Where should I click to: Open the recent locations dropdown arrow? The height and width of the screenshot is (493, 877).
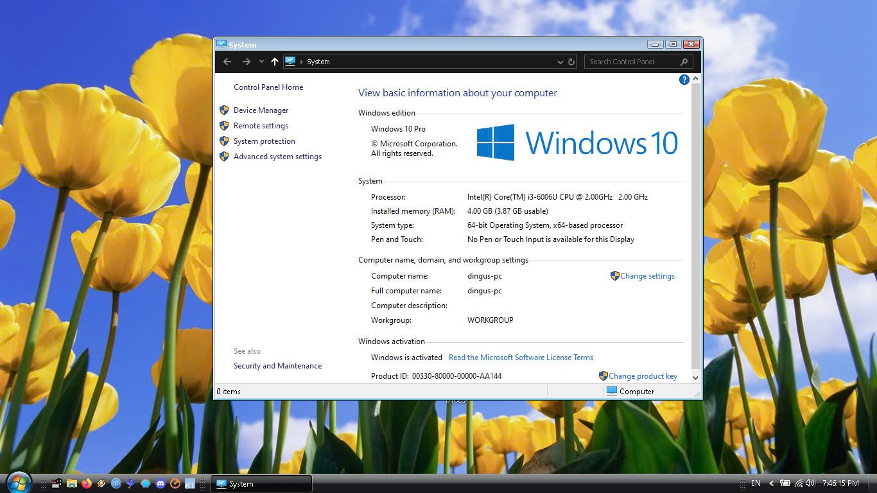[261, 62]
